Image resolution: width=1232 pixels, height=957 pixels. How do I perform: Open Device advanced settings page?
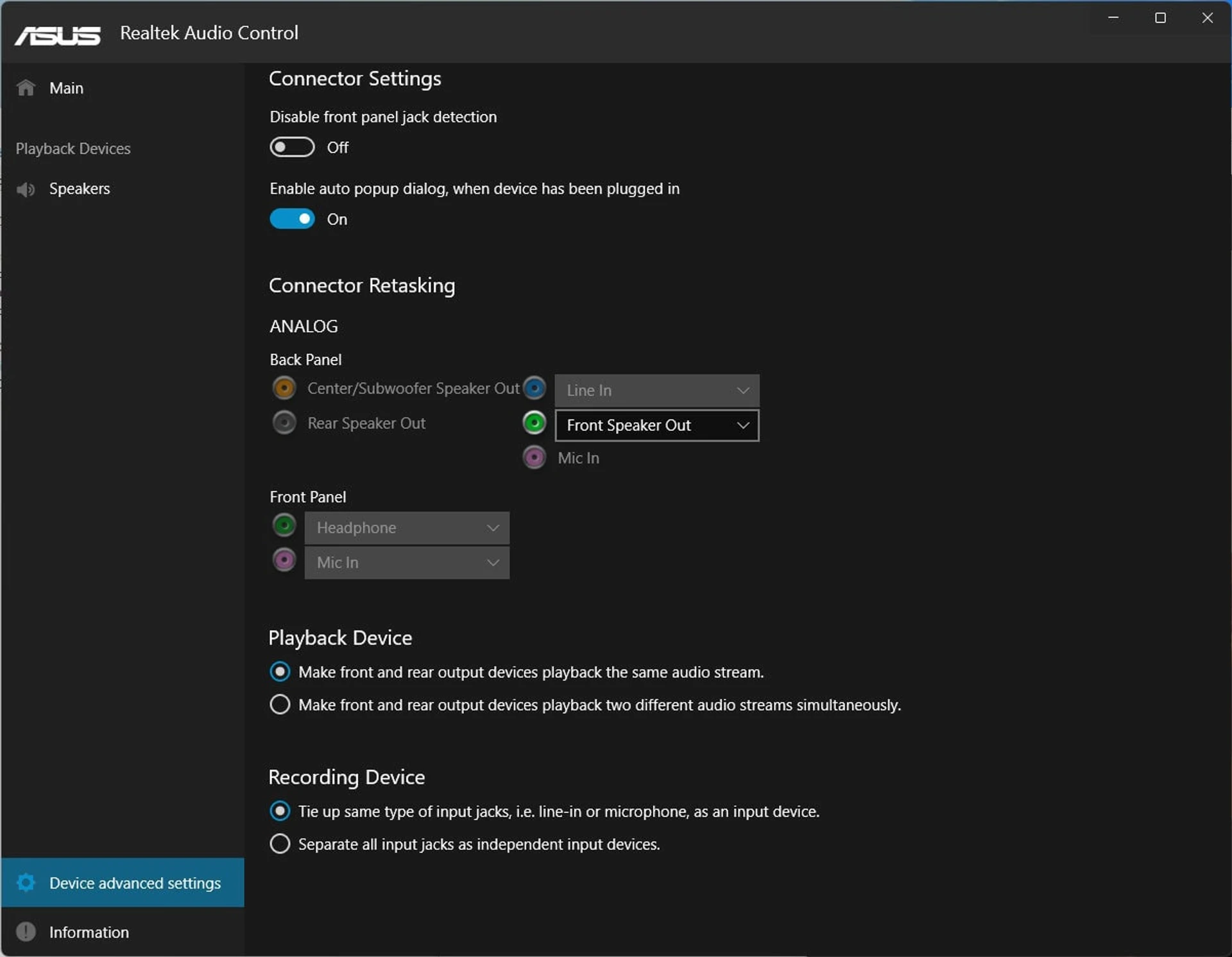coord(122,883)
